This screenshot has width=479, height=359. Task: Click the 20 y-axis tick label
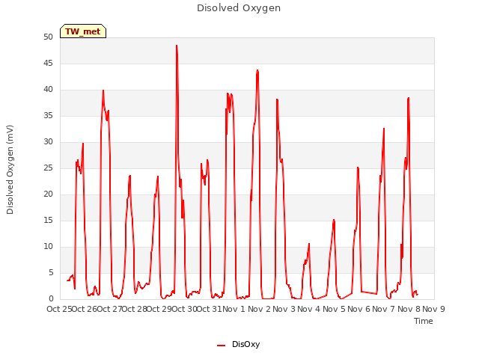(x=48, y=194)
